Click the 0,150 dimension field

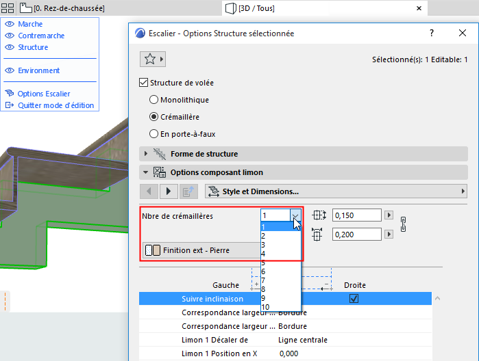point(357,215)
